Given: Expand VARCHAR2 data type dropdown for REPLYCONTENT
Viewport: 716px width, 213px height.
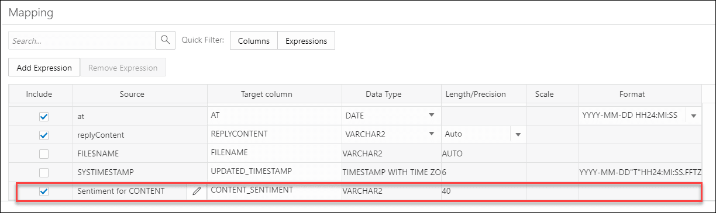Looking at the screenshot, I should (432, 134).
